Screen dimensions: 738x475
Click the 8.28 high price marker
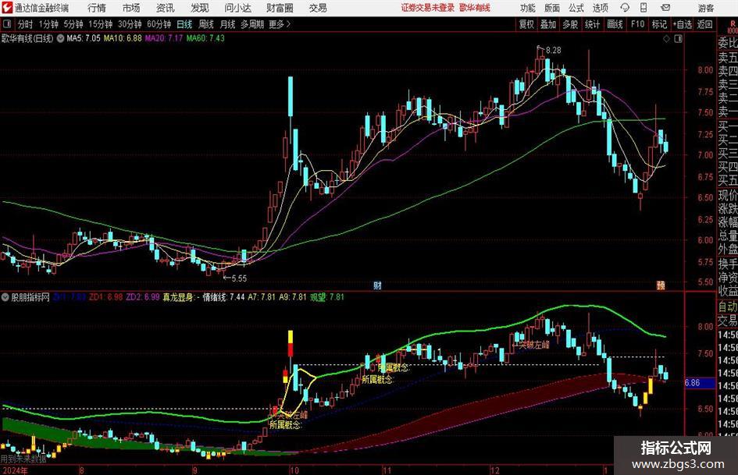tap(553, 50)
